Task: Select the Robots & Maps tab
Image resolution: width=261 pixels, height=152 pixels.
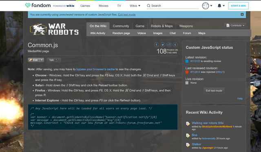Action: tap(161, 26)
